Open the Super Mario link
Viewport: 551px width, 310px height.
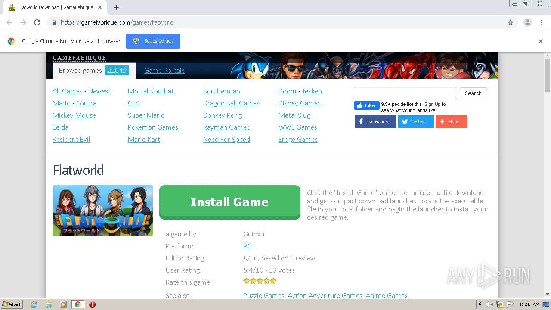146,115
